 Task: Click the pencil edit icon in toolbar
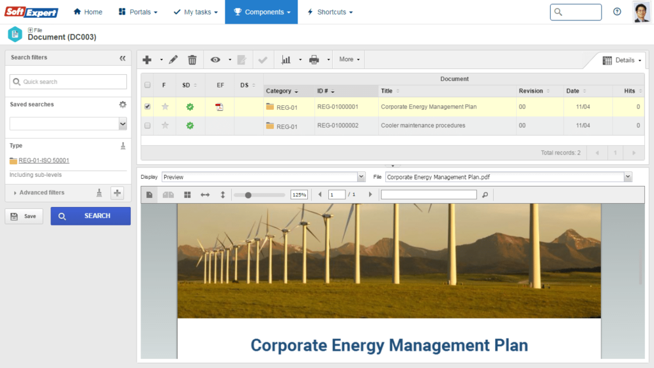click(173, 59)
